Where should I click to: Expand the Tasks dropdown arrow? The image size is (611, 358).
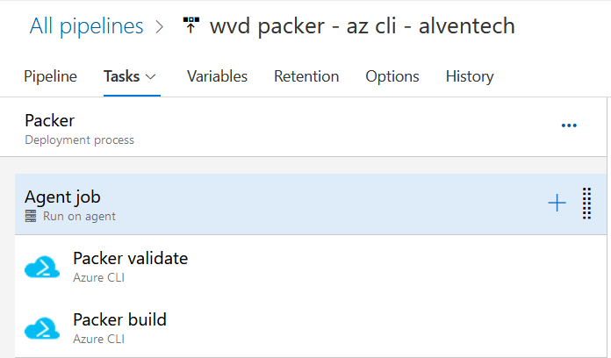coord(151,76)
